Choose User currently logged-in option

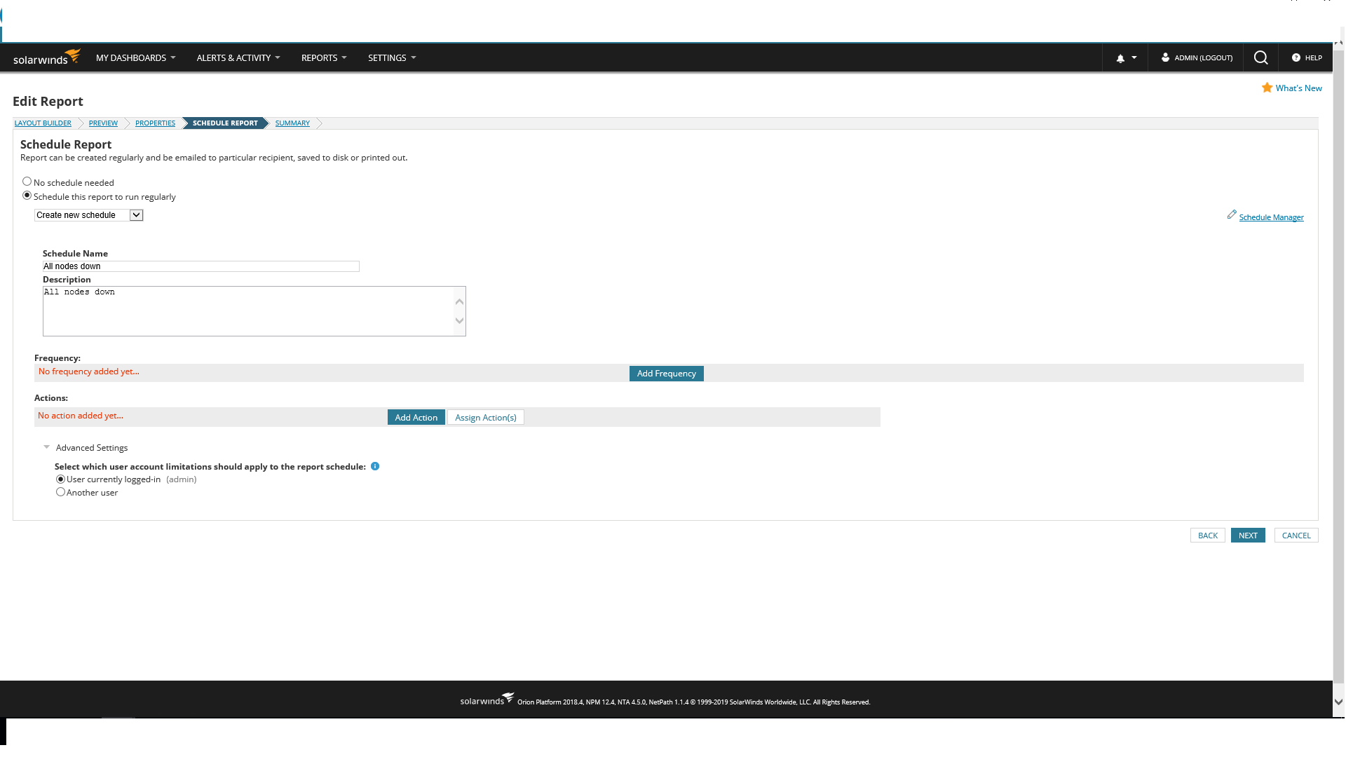click(x=61, y=479)
